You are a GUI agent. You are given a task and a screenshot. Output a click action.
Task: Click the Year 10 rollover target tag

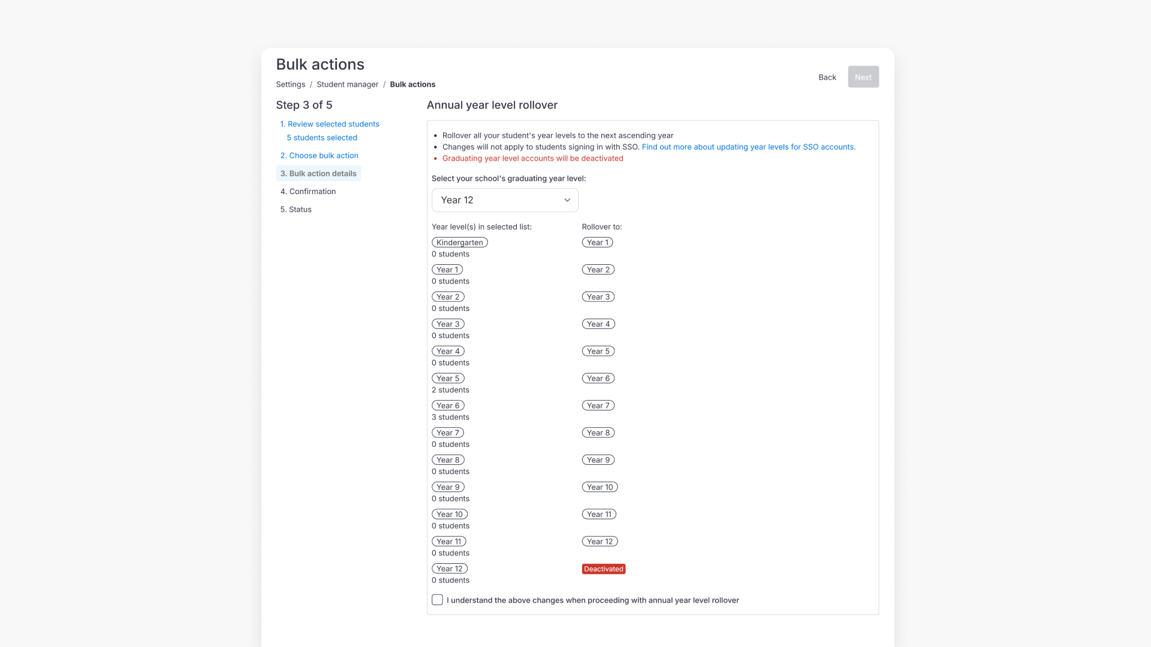[599, 487]
